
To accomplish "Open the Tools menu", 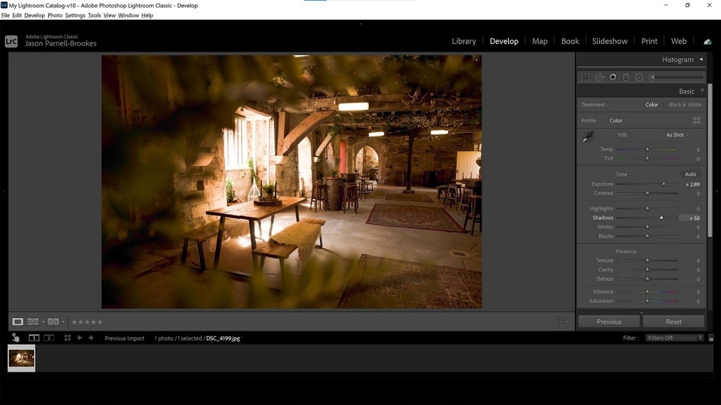I will 94,16.
